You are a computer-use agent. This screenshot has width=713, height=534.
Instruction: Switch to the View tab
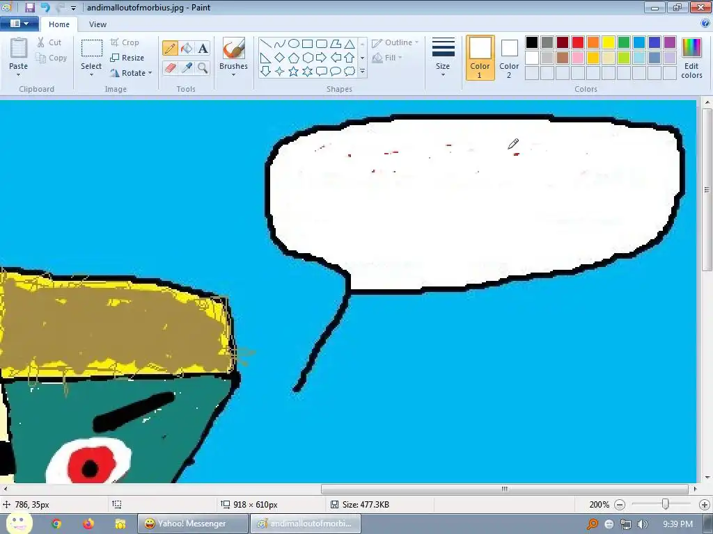click(x=97, y=24)
